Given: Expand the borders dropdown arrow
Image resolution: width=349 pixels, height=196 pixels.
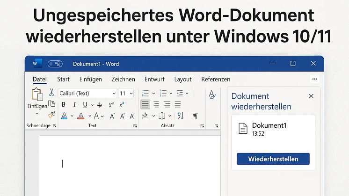Looking at the screenshot, I should point(170,116).
